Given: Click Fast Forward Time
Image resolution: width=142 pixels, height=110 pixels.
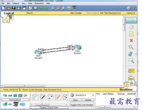Looking at the screenshot, I should 52,90.
